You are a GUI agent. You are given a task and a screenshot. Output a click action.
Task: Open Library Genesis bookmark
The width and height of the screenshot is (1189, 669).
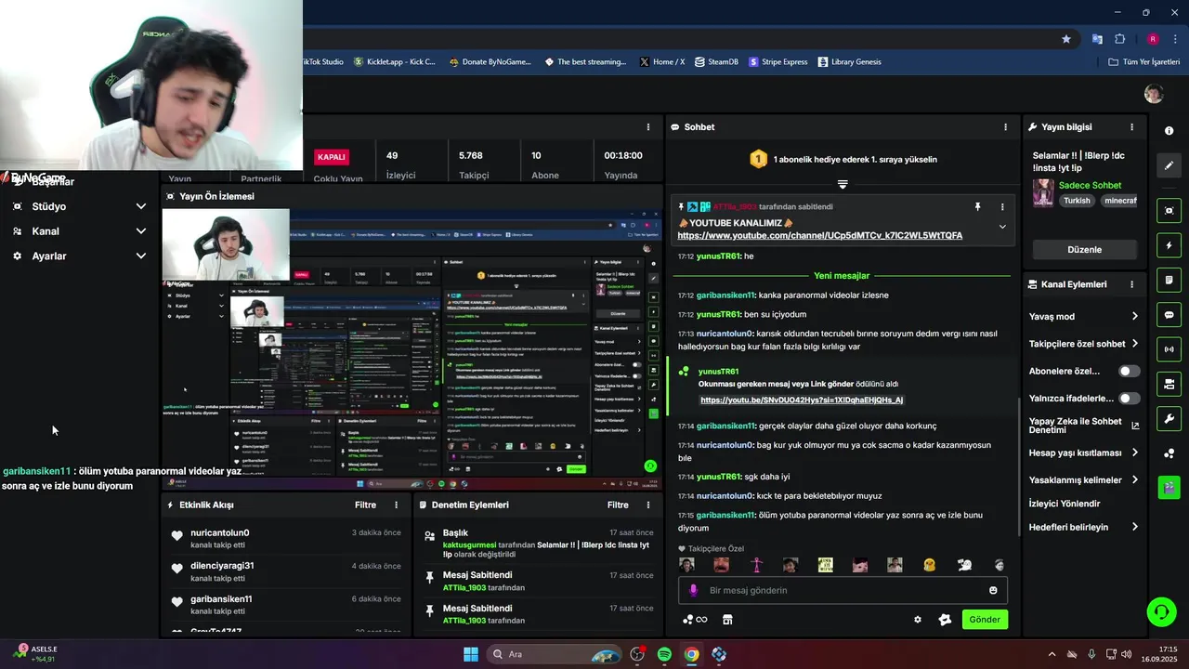tap(849, 62)
